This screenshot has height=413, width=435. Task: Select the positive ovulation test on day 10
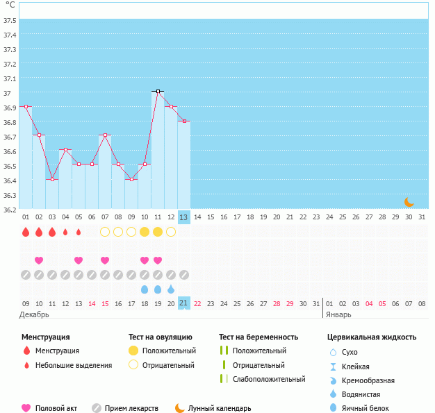(145, 232)
